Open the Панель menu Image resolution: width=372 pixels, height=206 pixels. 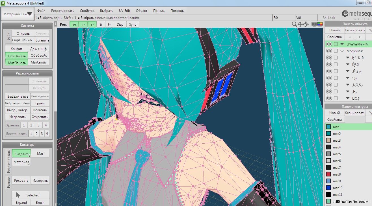click(x=159, y=11)
